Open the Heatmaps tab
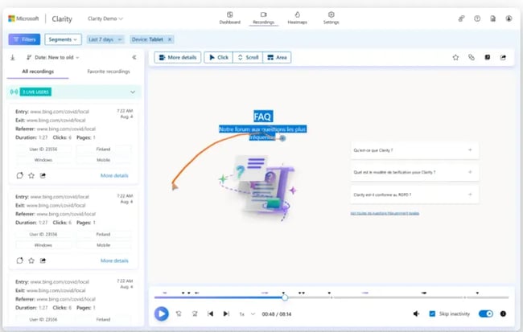Viewport: 523px width, 332px height. (297, 18)
